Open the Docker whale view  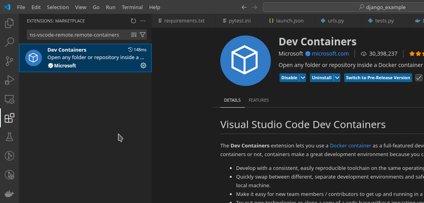(x=9, y=194)
